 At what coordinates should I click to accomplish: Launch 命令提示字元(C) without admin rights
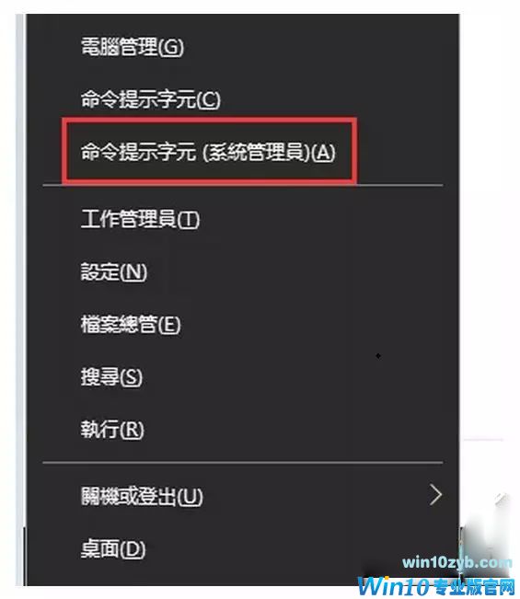click(151, 99)
